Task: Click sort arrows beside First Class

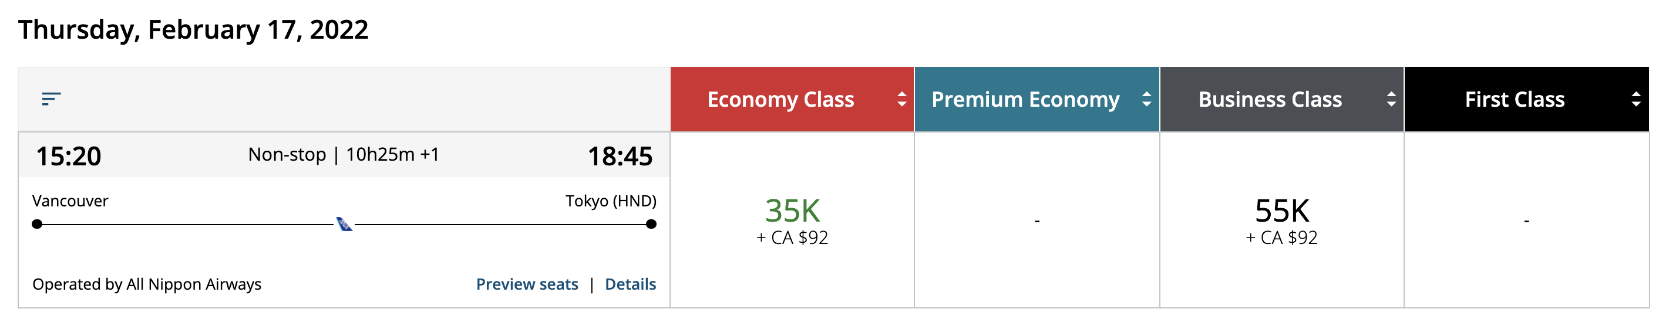Action: pyautogui.click(x=1636, y=99)
